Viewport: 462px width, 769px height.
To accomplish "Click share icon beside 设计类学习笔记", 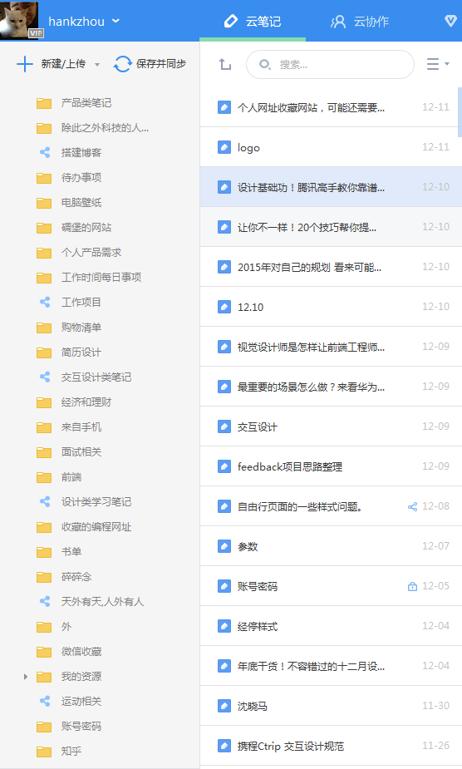I will click(45, 501).
